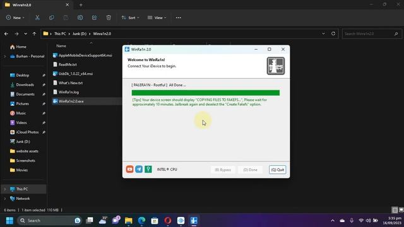Click the (Q) Quit button
The height and width of the screenshot is (227, 404).
(x=278, y=170)
